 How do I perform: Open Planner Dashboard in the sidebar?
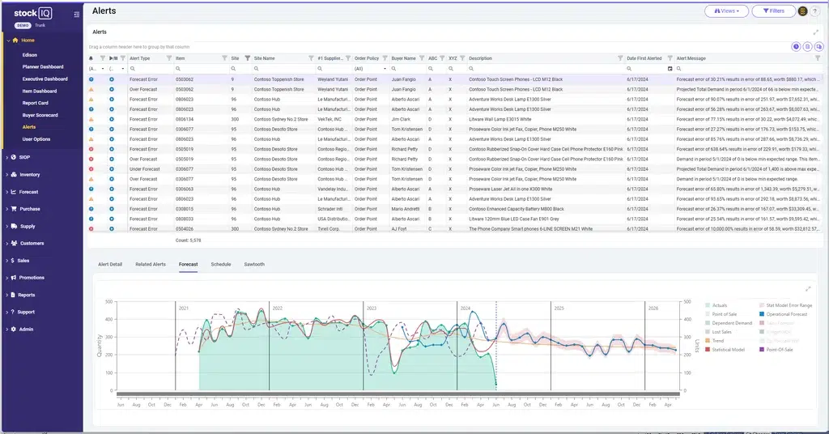[43, 67]
